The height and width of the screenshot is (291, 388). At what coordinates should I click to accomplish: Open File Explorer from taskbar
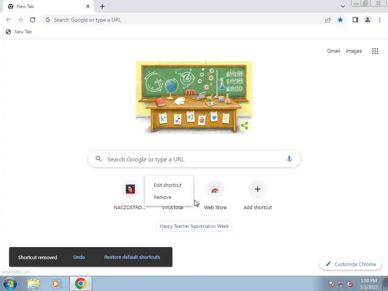[x=34, y=283]
